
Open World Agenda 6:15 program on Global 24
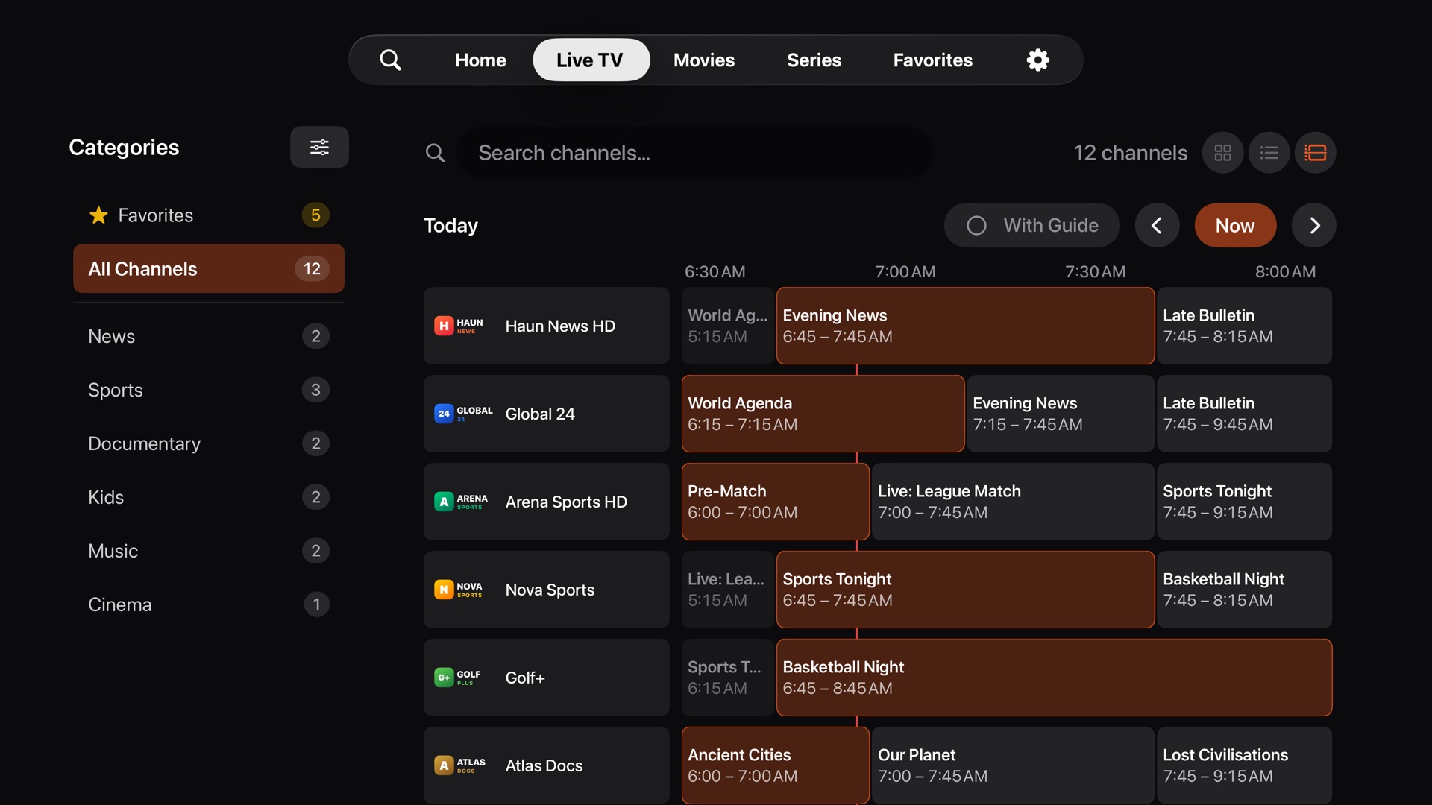(823, 414)
